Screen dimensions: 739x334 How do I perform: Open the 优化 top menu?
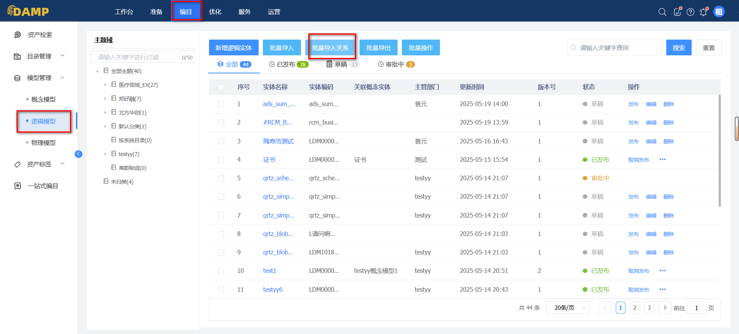pos(215,12)
